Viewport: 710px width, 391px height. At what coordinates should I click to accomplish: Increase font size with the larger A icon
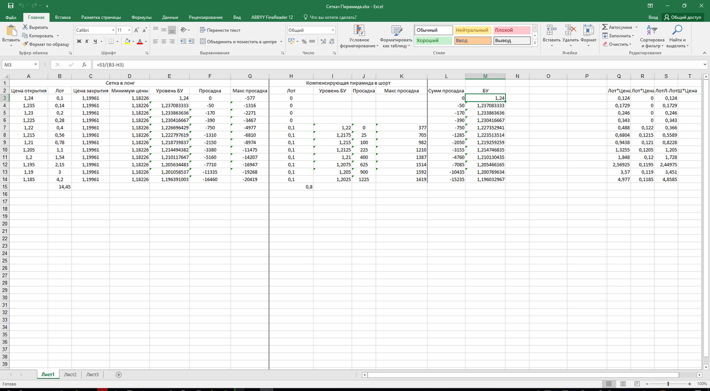pyautogui.click(x=137, y=30)
